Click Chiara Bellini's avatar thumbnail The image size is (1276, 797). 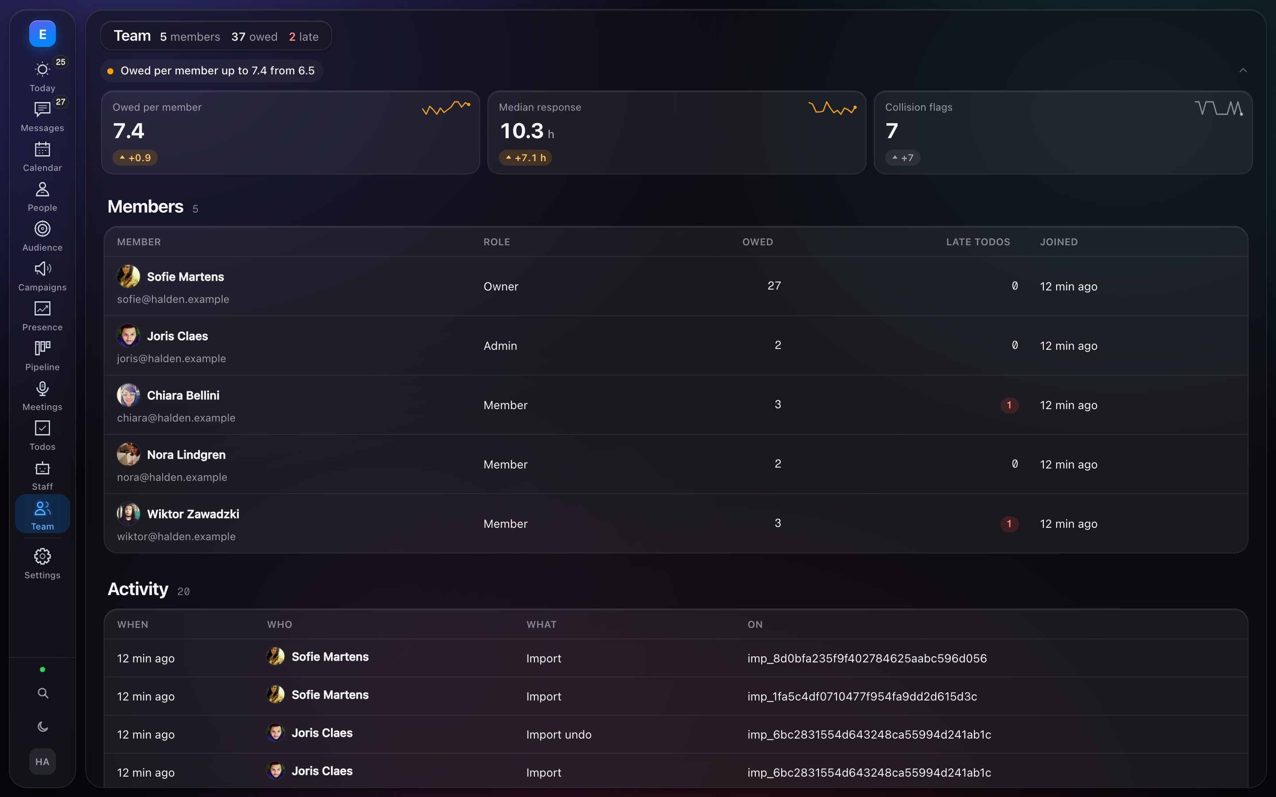click(x=128, y=395)
